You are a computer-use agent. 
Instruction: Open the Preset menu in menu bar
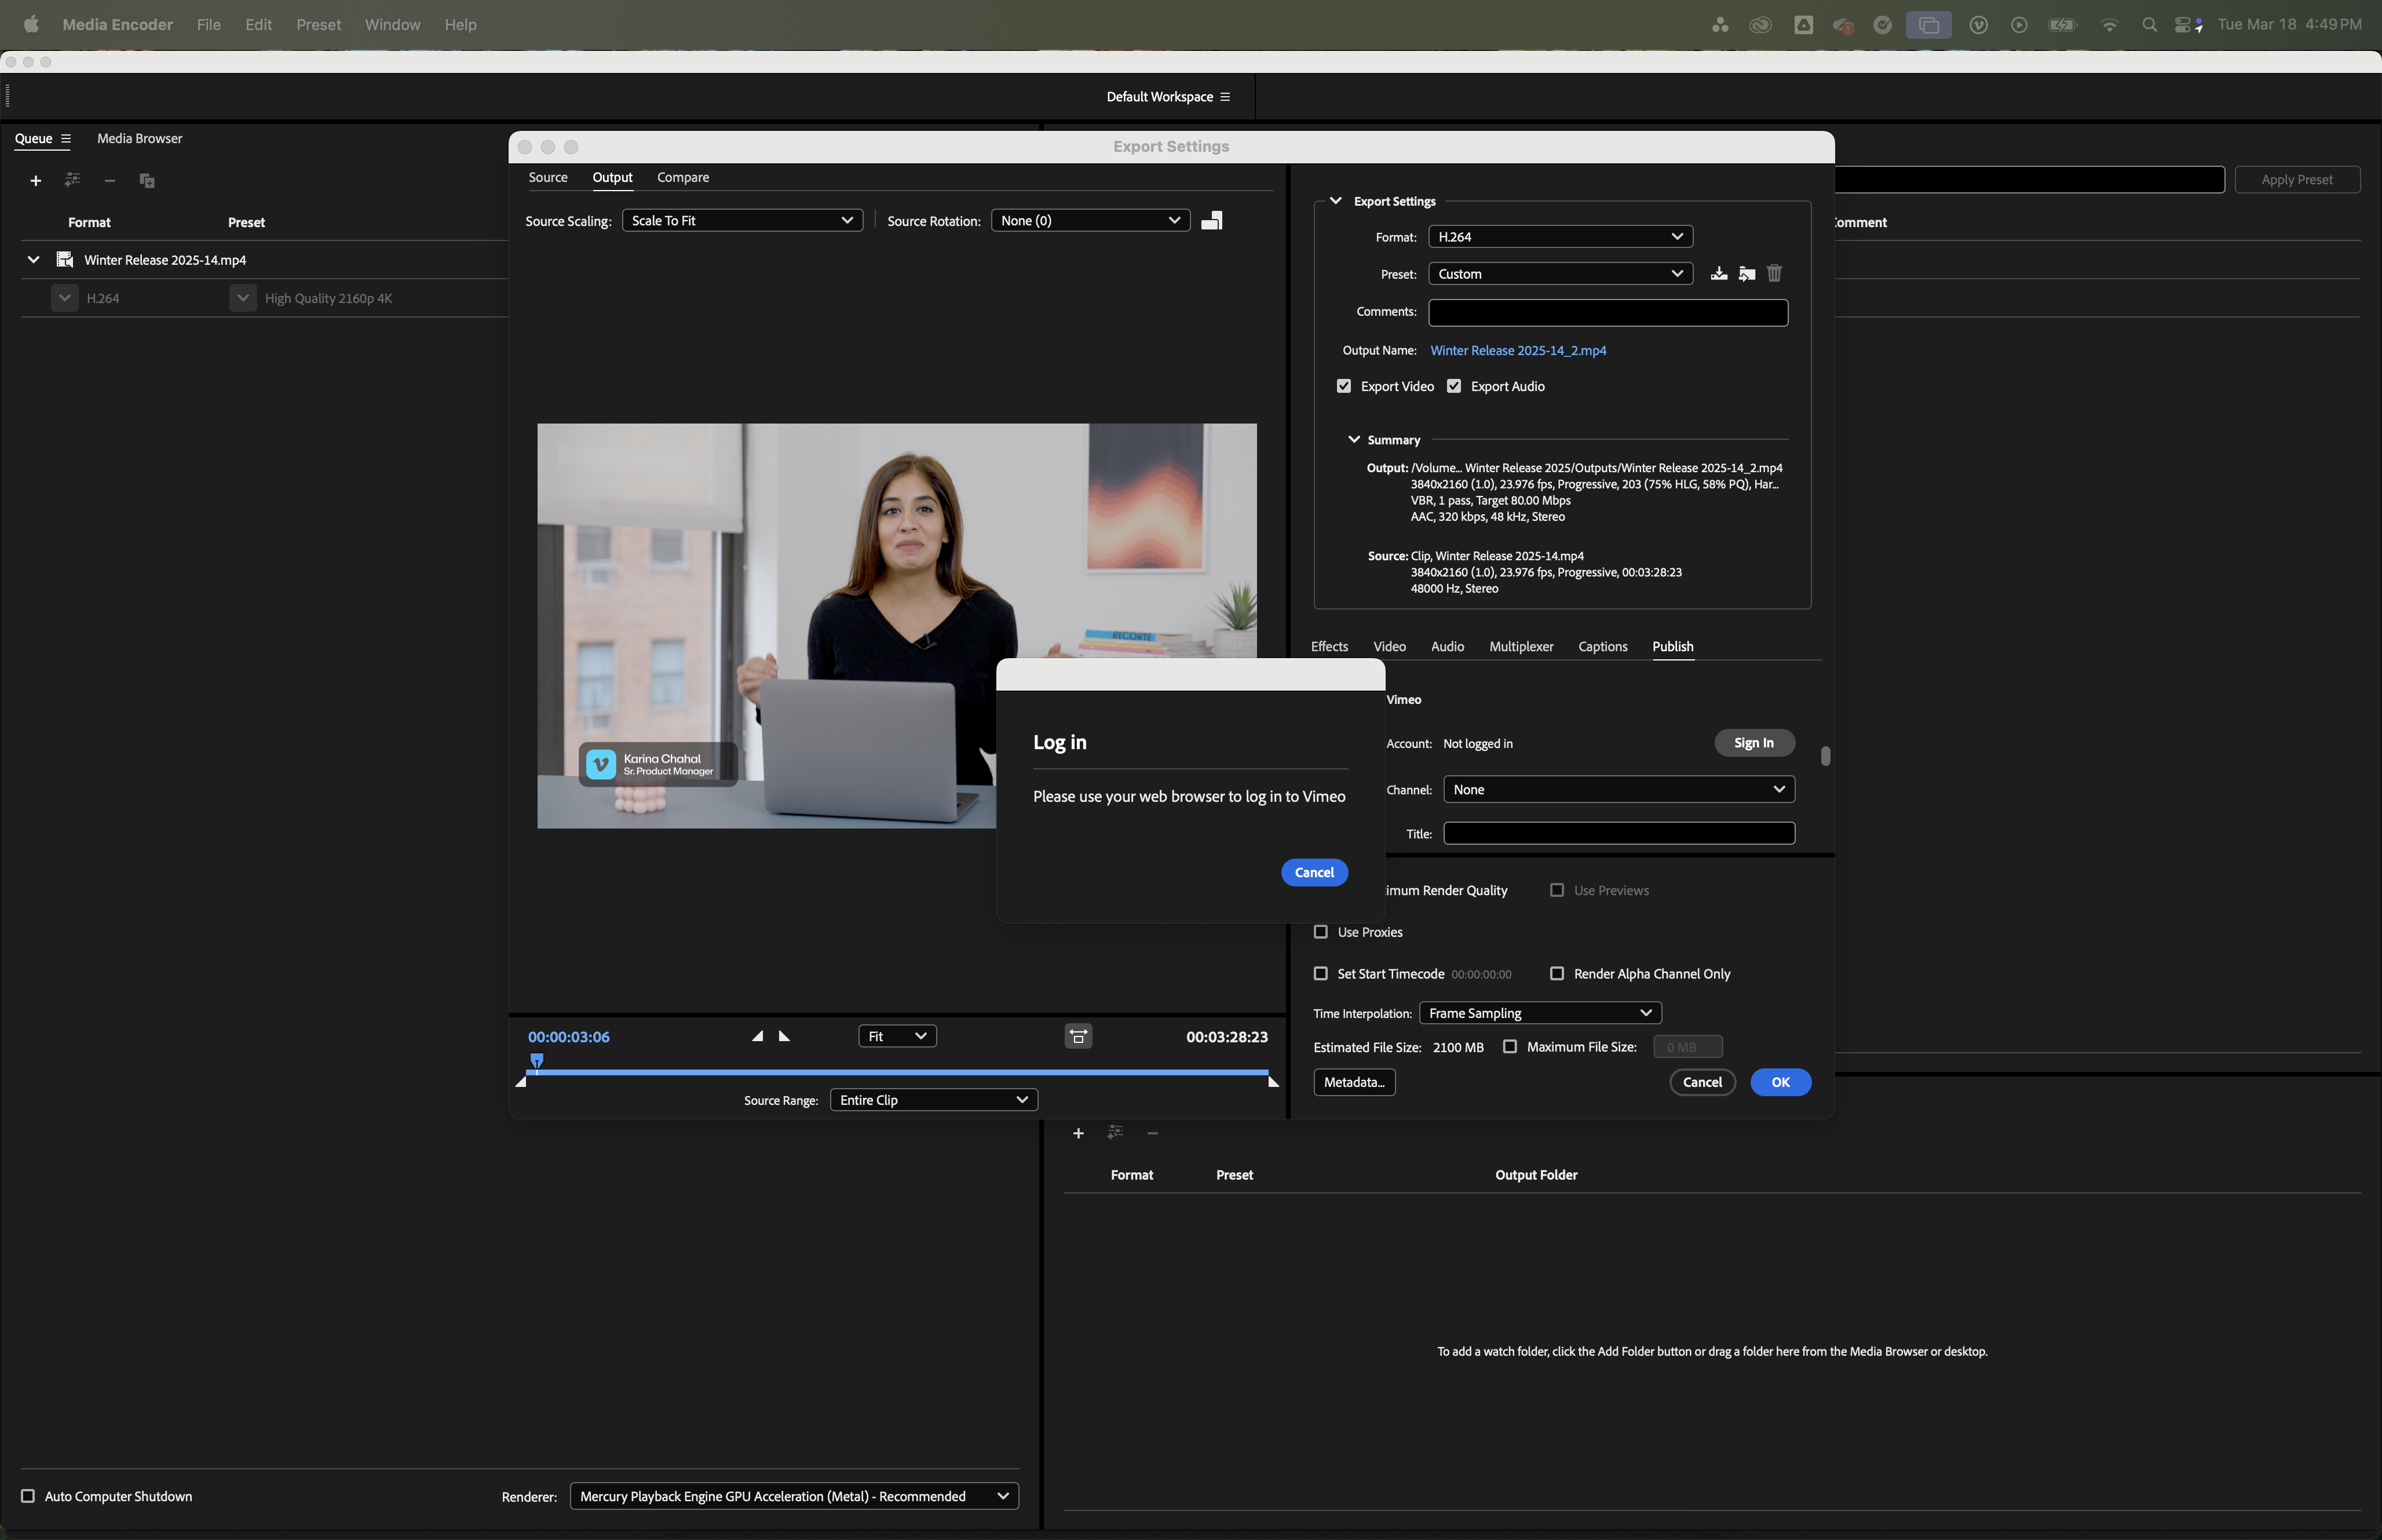[318, 25]
